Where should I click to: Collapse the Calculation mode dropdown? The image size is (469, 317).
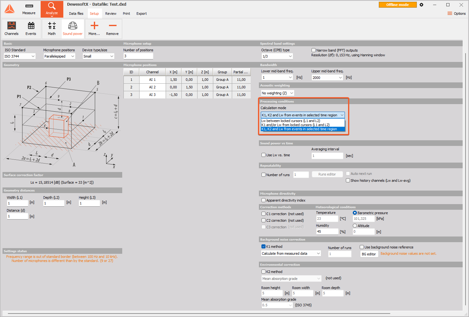(303, 115)
